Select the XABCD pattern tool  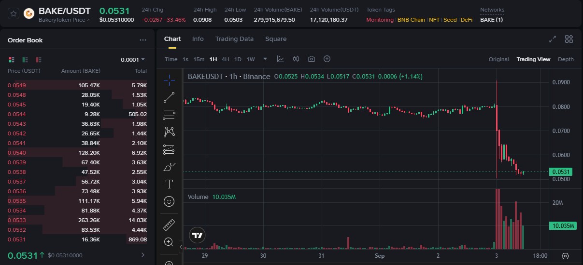169,132
